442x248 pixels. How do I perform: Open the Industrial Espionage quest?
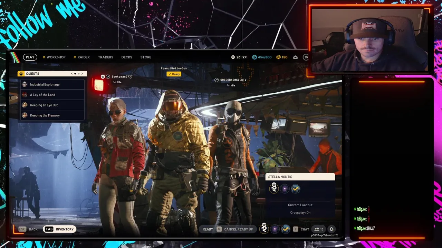click(x=52, y=84)
